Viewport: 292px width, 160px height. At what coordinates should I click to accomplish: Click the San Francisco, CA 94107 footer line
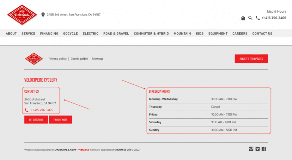(x=40, y=103)
